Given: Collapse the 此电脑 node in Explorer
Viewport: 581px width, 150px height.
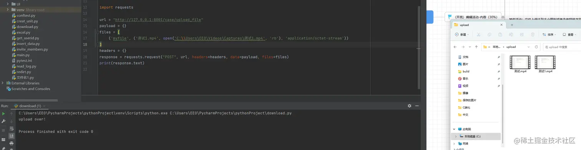Looking at the screenshot, I should point(454,129).
